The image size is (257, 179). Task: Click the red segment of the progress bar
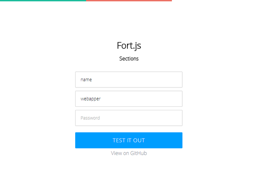tap(129, 1)
